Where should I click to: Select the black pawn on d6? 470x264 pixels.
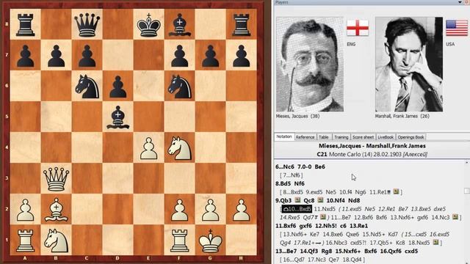[118, 87]
